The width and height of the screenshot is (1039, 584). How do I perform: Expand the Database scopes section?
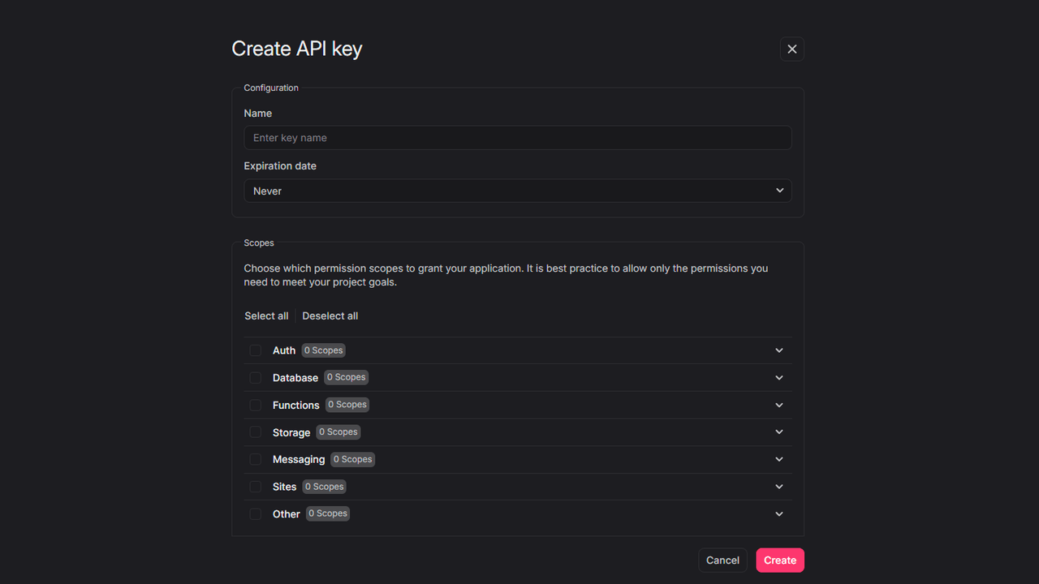click(778, 377)
